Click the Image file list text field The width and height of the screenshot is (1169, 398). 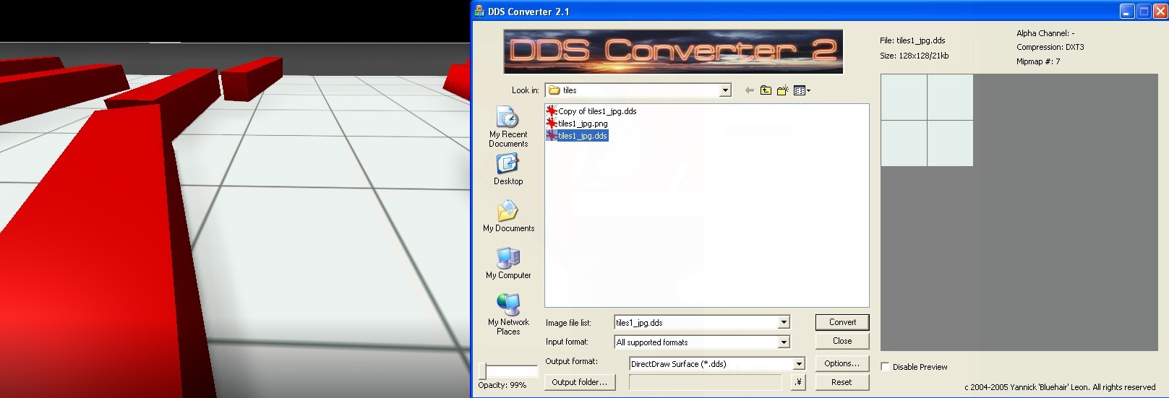pyautogui.click(x=695, y=323)
